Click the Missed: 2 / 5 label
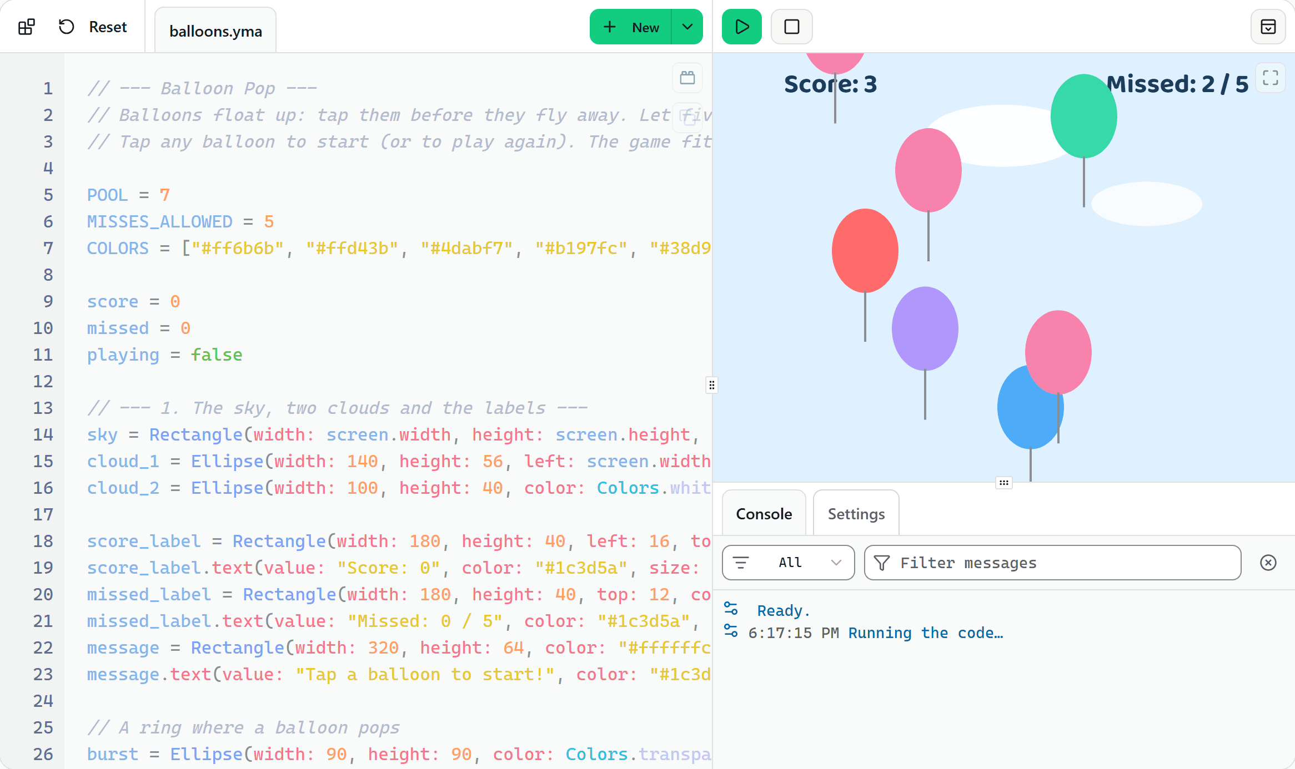Image resolution: width=1295 pixels, height=769 pixels. tap(1178, 84)
